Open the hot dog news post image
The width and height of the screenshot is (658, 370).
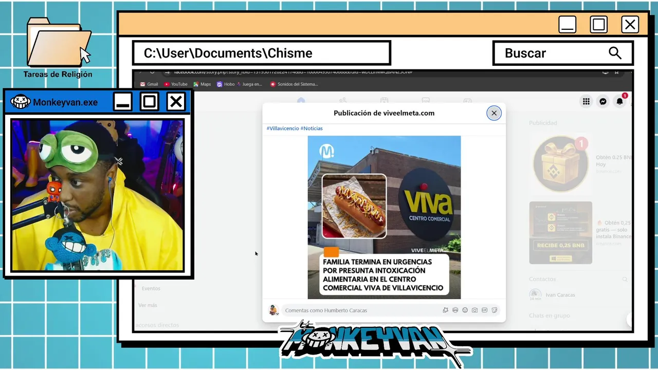[384, 217]
